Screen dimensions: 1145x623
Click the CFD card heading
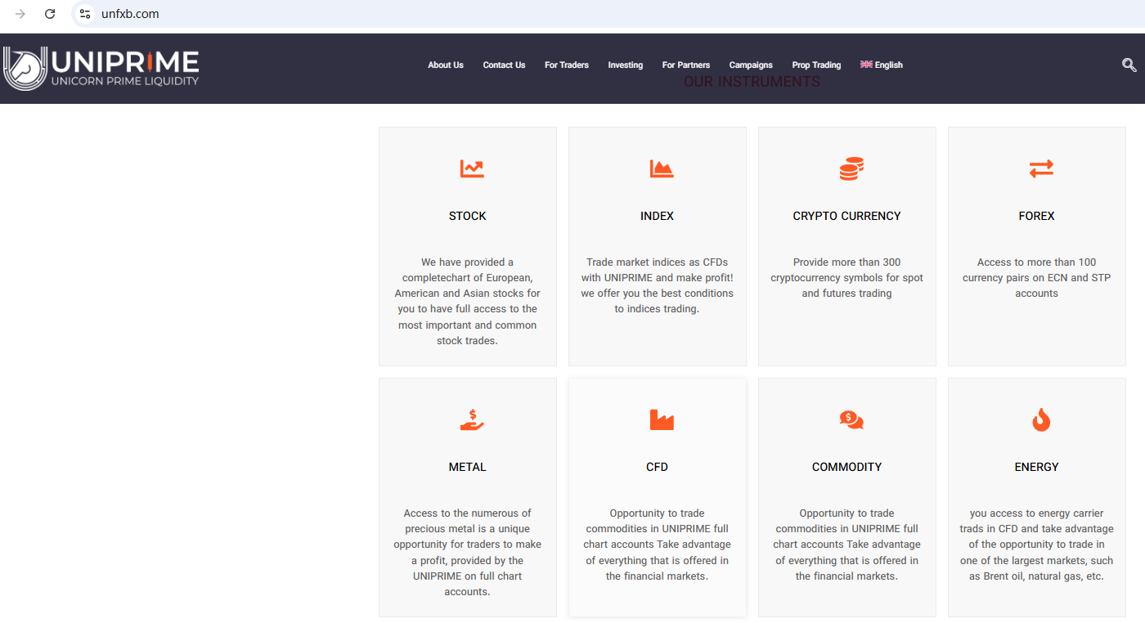pyautogui.click(x=658, y=467)
